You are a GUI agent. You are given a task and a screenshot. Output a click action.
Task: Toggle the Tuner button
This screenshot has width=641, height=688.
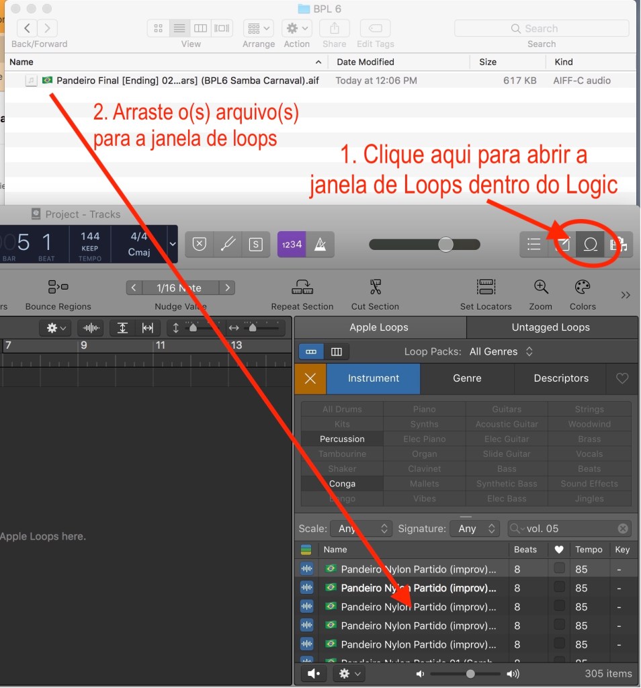tap(228, 245)
